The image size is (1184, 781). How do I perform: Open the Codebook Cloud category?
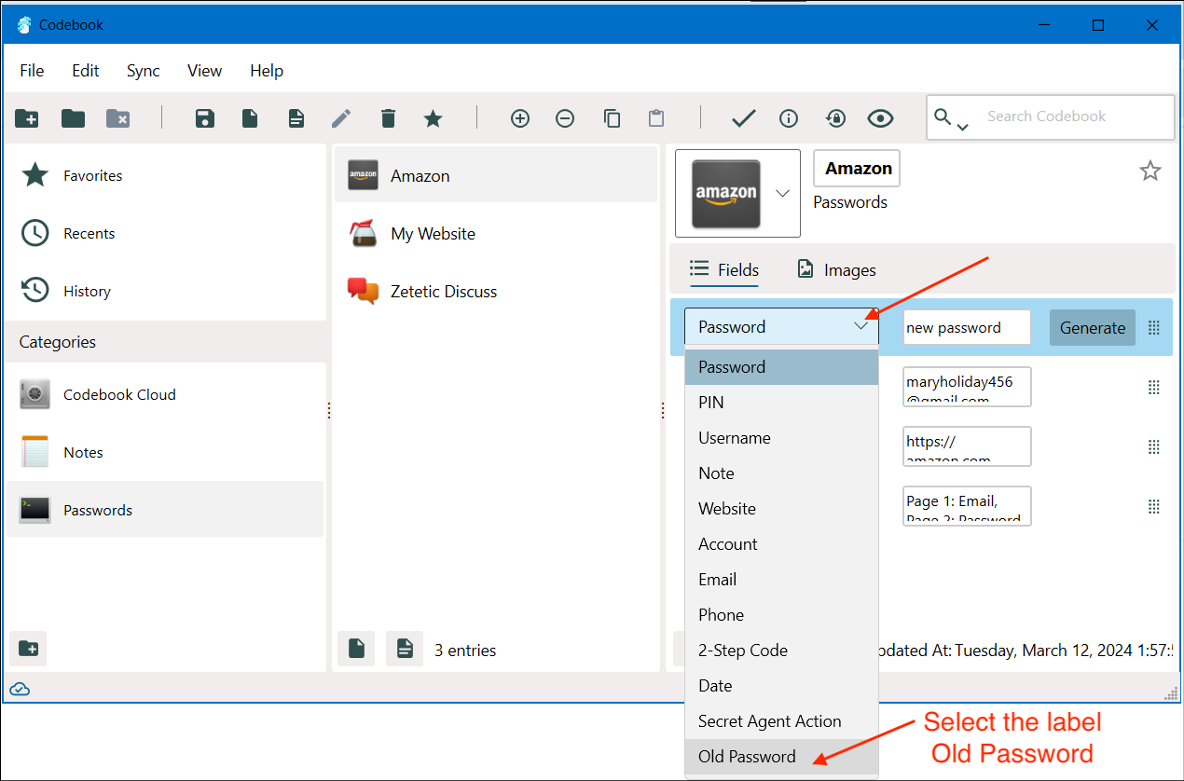166,394
